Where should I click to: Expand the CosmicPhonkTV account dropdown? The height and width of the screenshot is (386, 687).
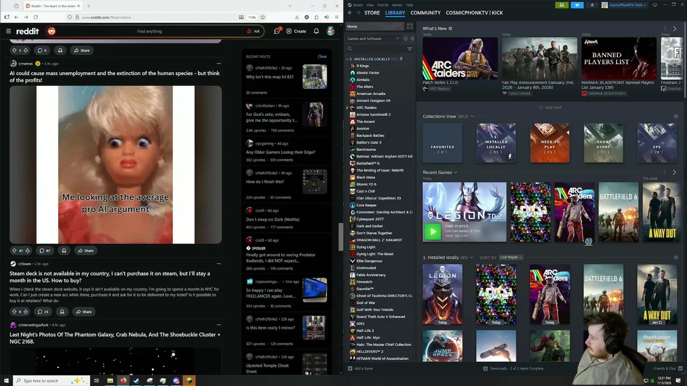pos(624,5)
